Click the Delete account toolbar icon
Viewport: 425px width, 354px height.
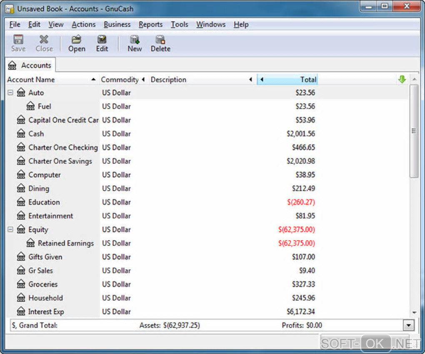coord(160,40)
